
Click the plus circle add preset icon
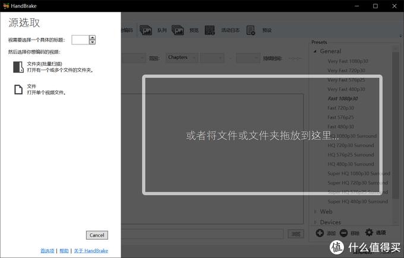click(x=320, y=233)
